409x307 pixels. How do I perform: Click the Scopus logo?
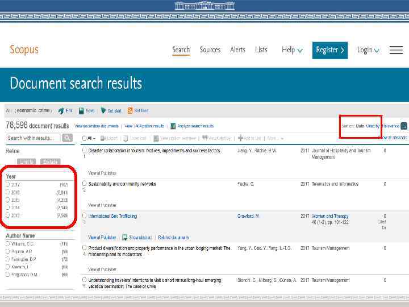point(24,49)
